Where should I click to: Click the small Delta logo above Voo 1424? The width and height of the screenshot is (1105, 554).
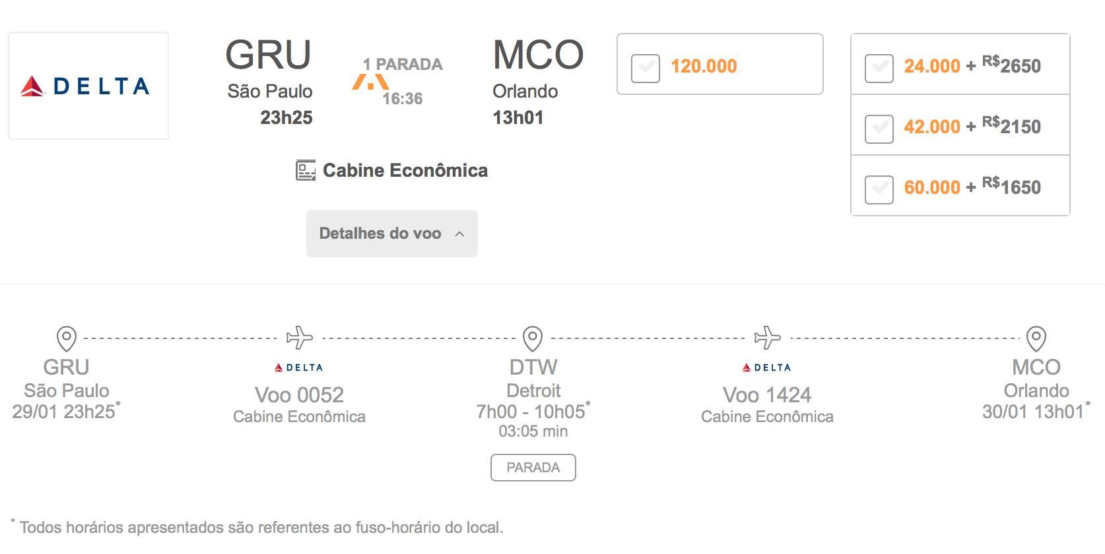click(767, 367)
